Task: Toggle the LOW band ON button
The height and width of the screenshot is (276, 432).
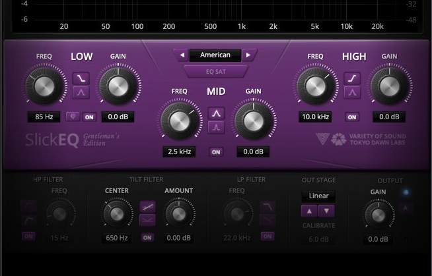Action: pyautogui.click(x=89, y=117)
